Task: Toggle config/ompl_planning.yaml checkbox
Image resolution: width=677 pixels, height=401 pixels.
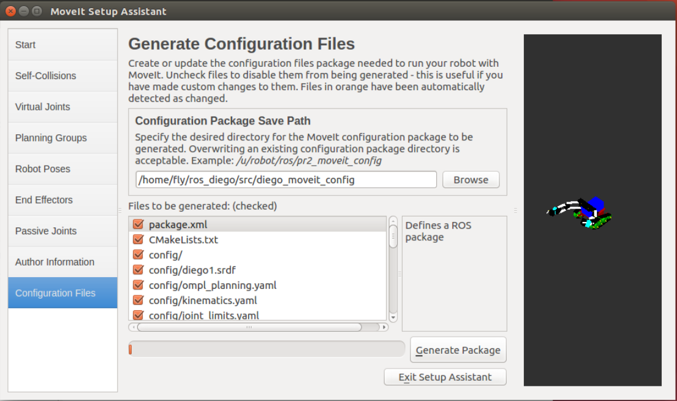Action: 138,285
